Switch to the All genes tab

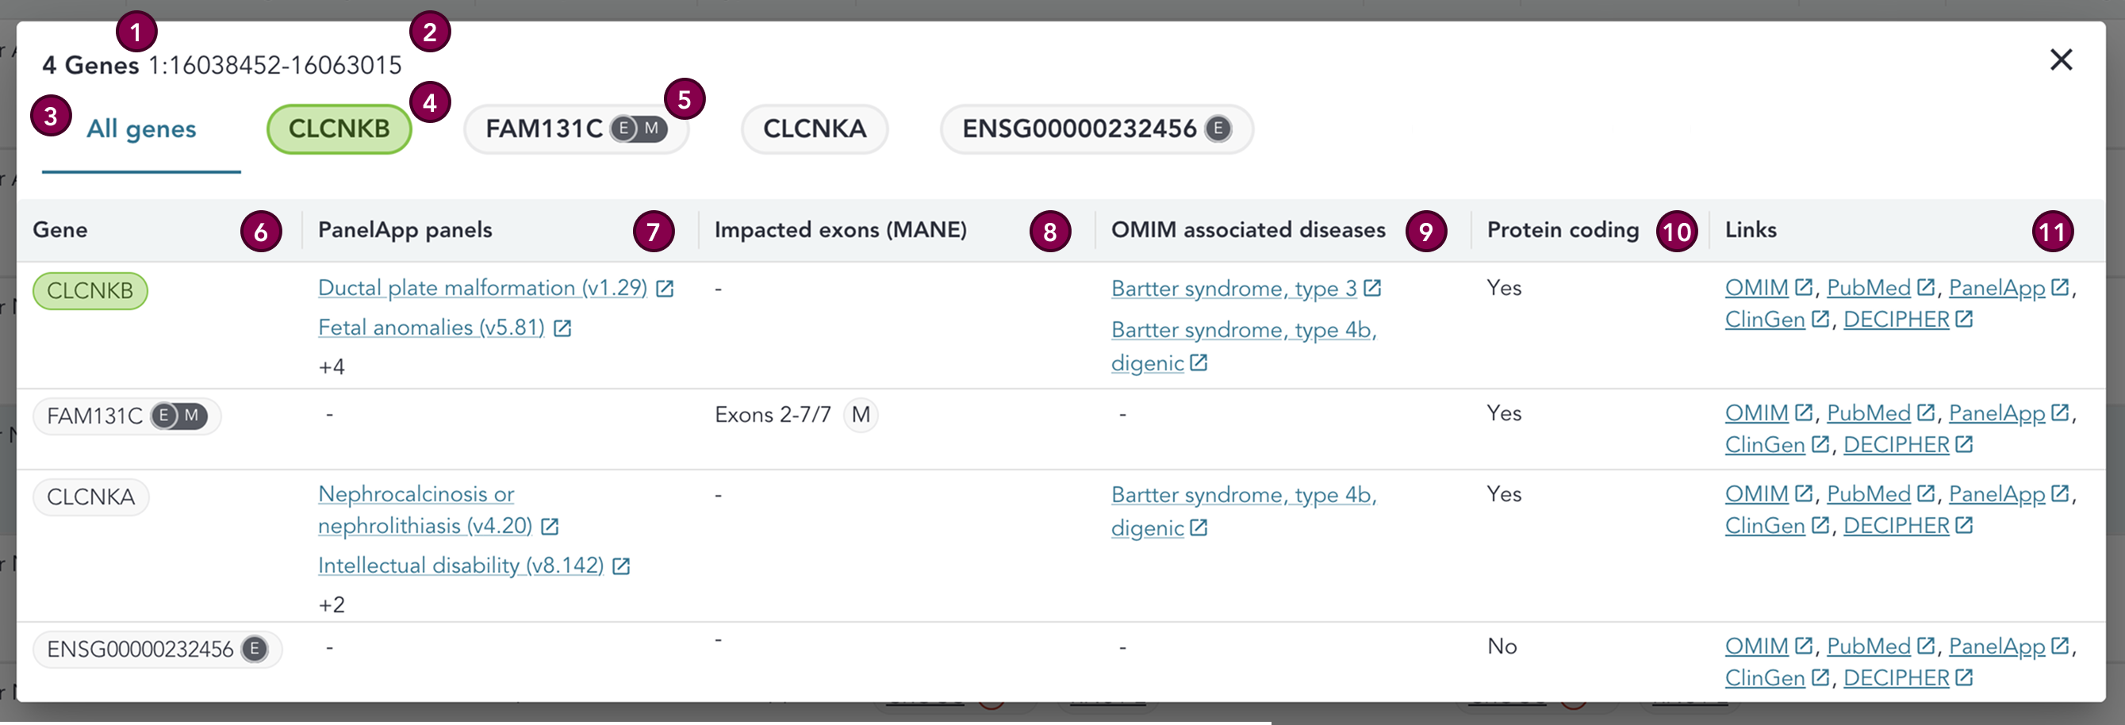(x=141, y=129)
